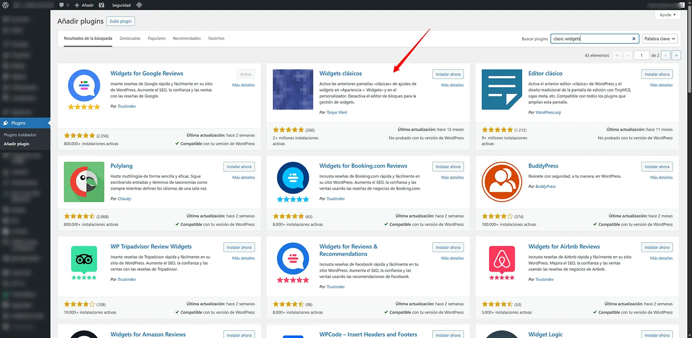The image size is (692, 338).
Task: Install the WPCode plugin
Action: 448,335
